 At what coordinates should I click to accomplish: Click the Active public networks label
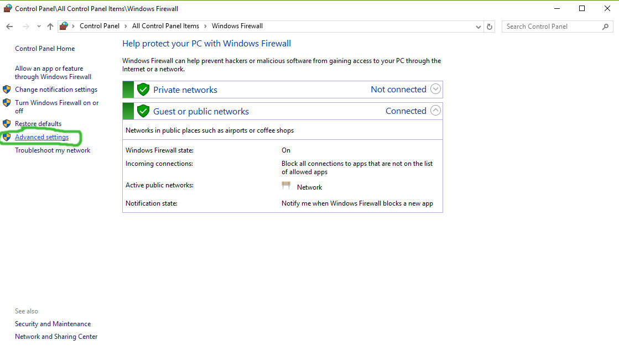(x=159, y=185)
